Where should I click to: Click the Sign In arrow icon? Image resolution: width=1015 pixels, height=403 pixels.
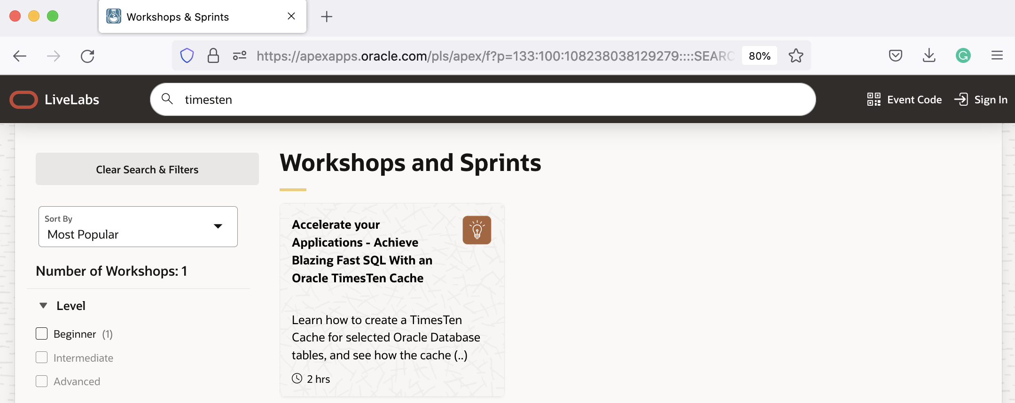coord(961,99)
